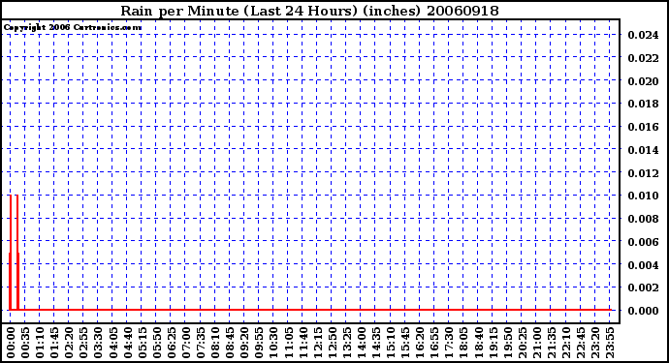669x363 pixels.
Task: Click the 21:35 time label
Action: (552, 343)
